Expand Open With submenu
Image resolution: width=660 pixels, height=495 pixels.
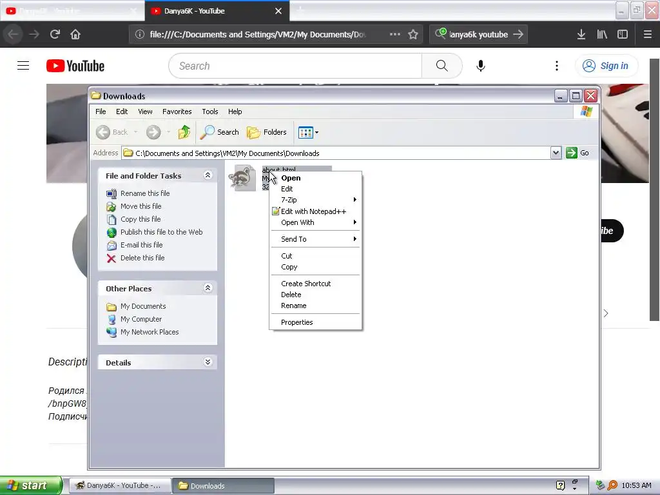315,222
